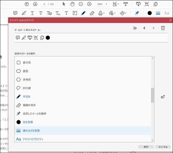Choose 雲型 from the tool list
Screen dimensions: 173x153
pos(83,71)
